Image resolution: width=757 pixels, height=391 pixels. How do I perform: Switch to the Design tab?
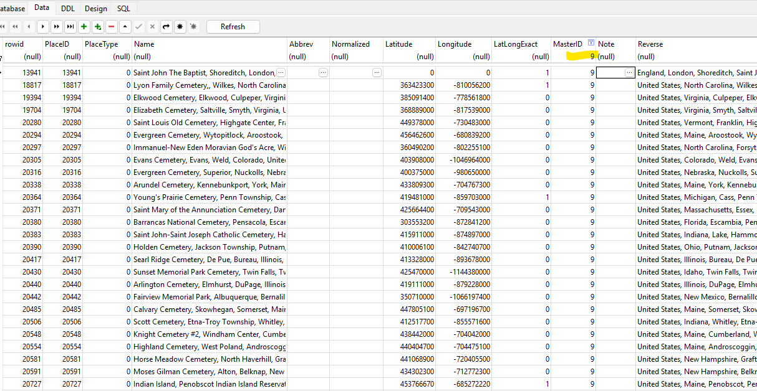coord(95,8)
